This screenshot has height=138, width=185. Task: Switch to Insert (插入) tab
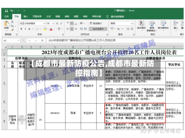click(x=26, y=17)
